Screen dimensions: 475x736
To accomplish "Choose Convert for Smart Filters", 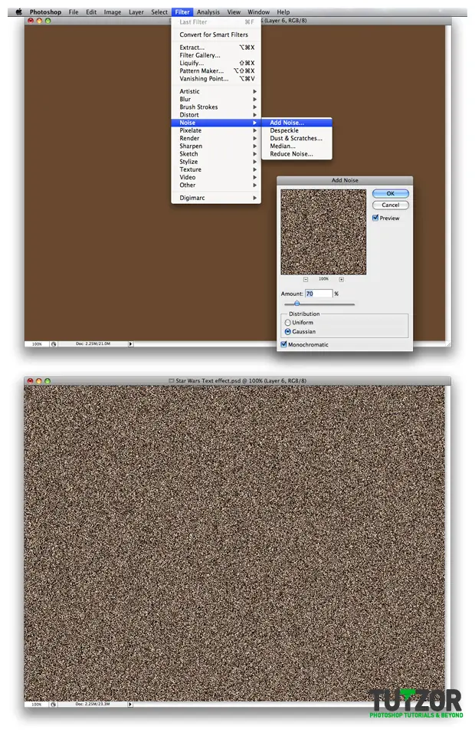I will 216,34.
